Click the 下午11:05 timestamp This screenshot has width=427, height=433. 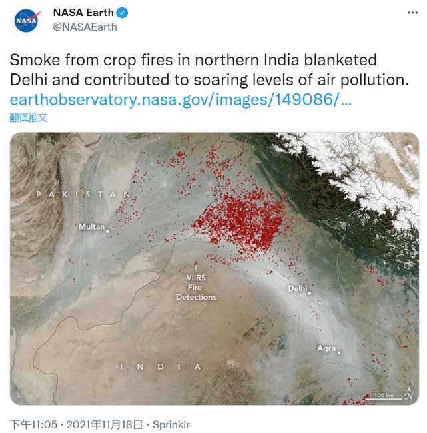[x=33, y=424]
